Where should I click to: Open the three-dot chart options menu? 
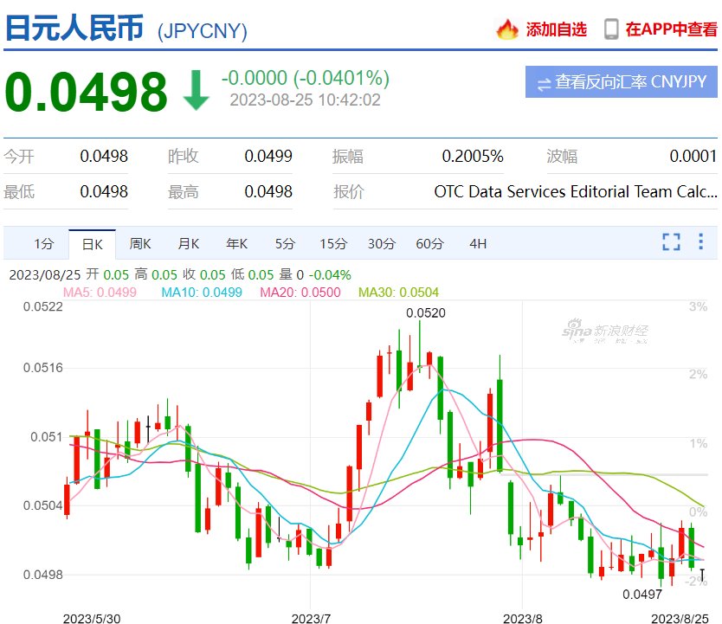[x=700, y=241]
